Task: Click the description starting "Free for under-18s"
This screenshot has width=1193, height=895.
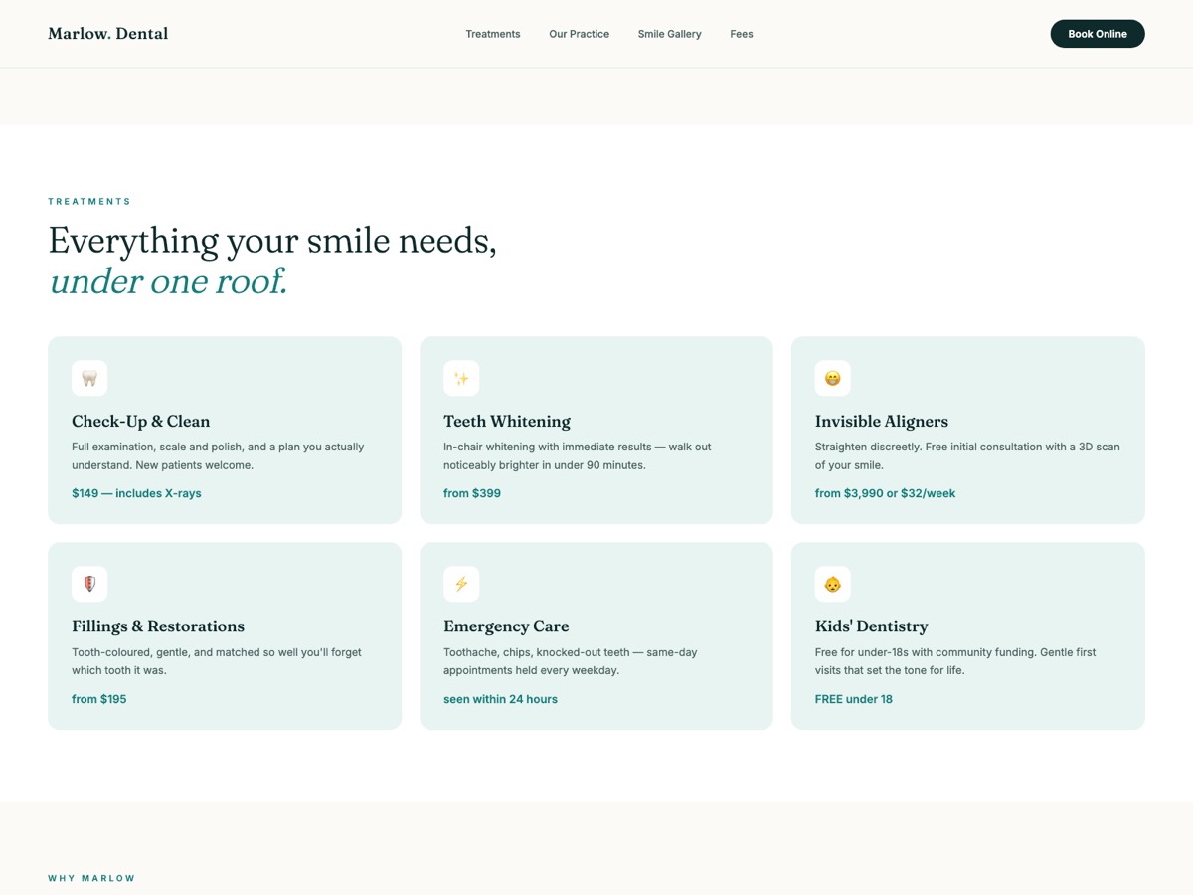Action: coord(955,662)
